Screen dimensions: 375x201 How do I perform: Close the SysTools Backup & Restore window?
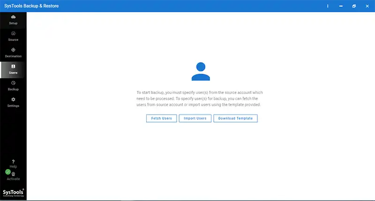point(367,6)
